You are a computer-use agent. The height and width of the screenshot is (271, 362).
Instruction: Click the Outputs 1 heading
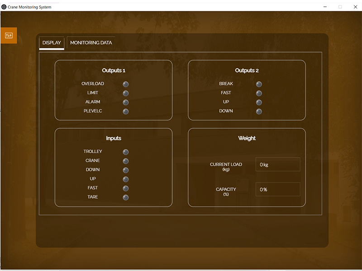(x=114, y=70)
